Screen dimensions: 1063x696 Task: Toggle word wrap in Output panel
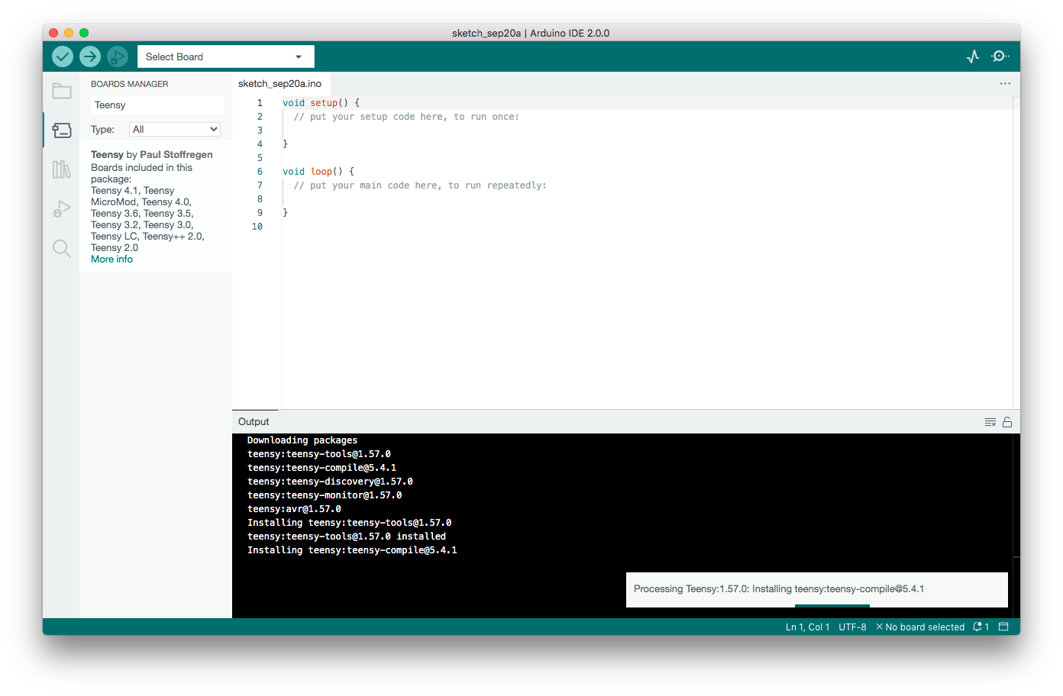(x=990, y=422)
